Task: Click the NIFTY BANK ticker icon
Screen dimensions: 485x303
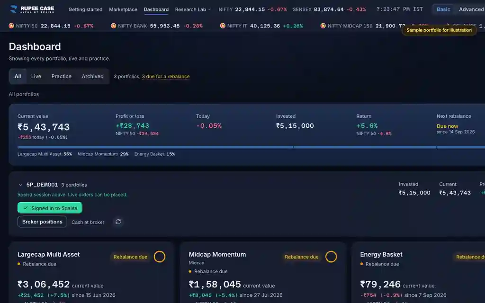Action: pos(114,26)
